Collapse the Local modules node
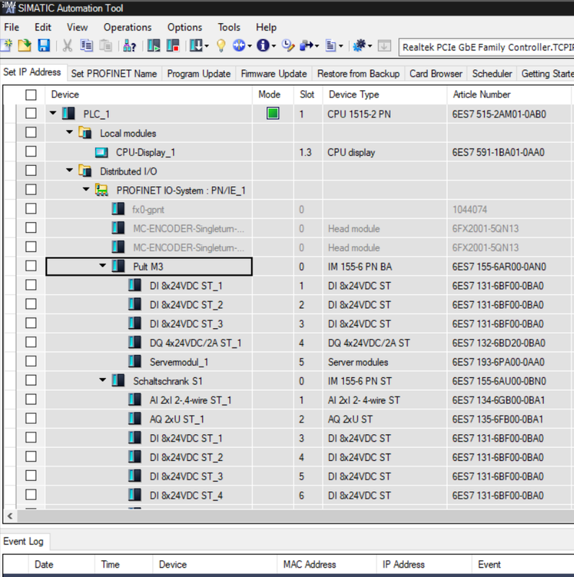 click(x=69, y=132)
